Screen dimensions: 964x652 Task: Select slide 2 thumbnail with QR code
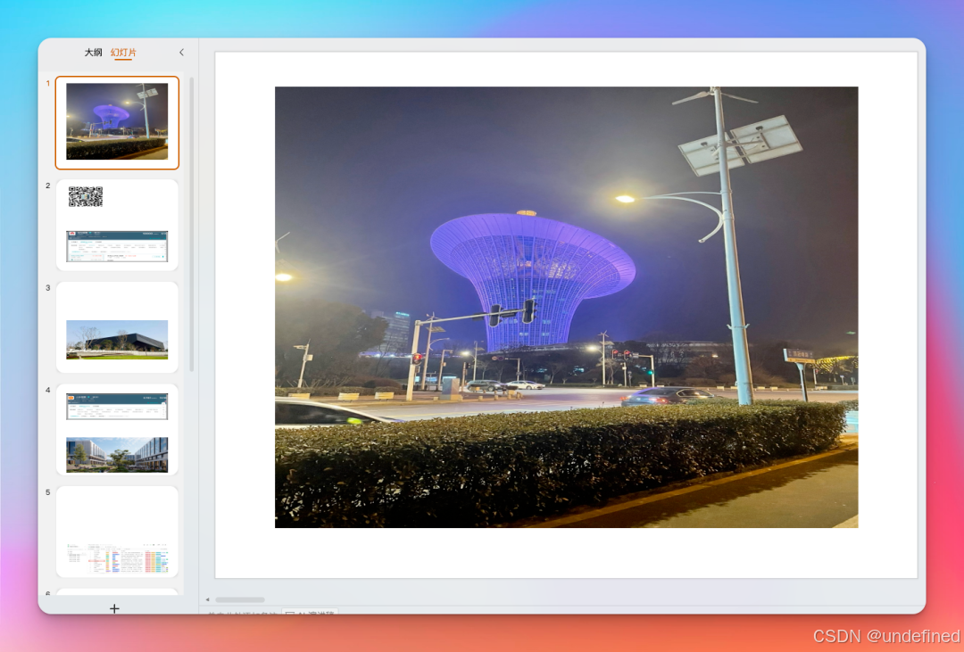tap(117, 225)
